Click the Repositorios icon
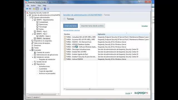 [35, 64]
